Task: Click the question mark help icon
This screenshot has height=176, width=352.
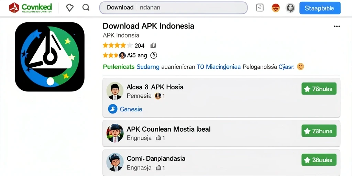Action: coord(154,55)
